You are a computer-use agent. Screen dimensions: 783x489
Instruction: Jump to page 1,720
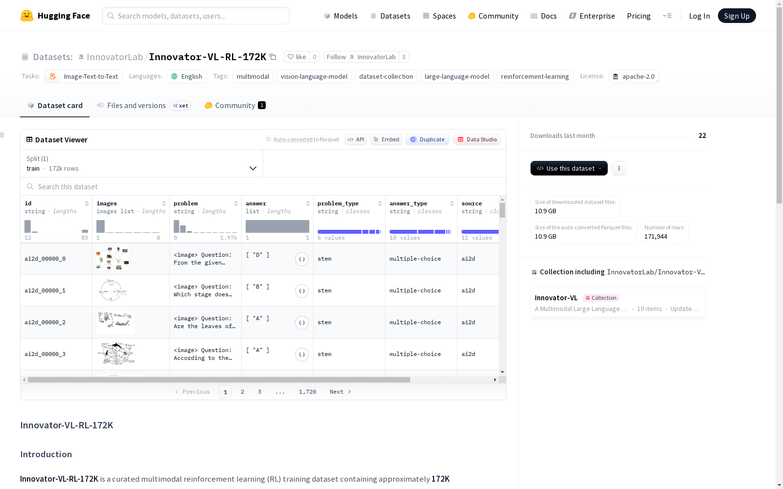pos(307,392)
